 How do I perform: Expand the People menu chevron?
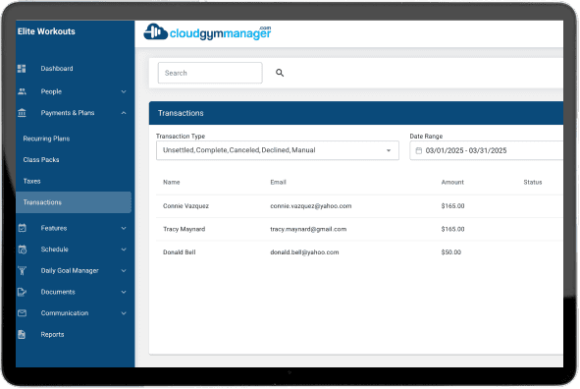coord(124,91)
